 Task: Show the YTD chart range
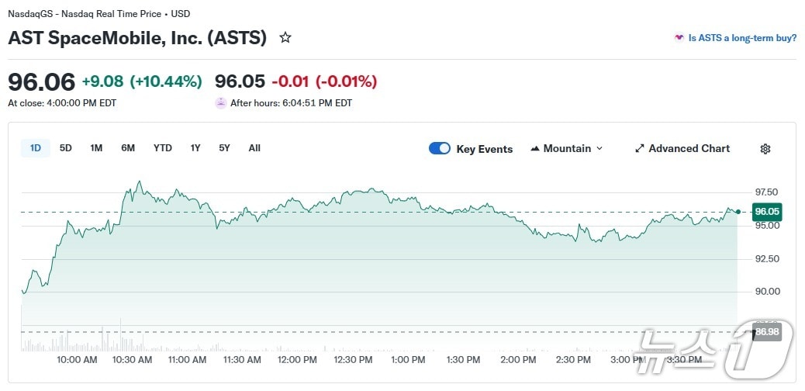(162, 148)
